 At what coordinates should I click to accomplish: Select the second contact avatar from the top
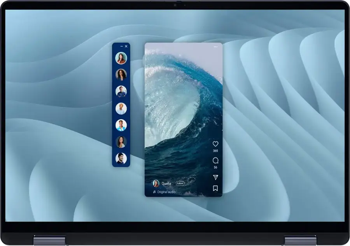pos(121,75)
